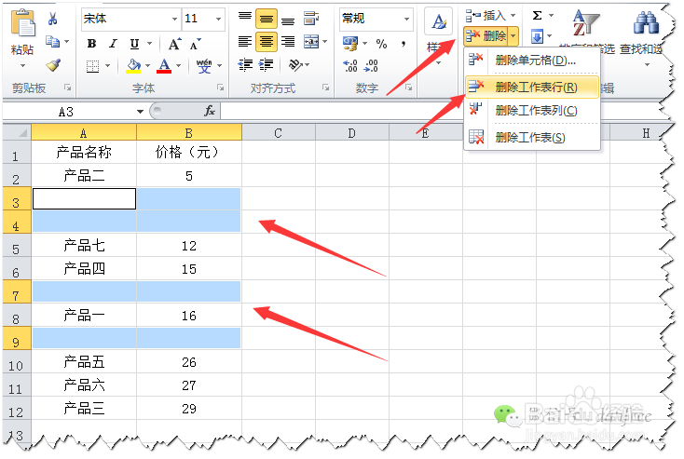Select cell containing 产品七

[84, 246]
